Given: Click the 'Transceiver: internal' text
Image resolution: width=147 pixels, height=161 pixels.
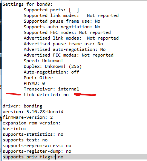Looking at the screenshot, I should pos(51,89).
